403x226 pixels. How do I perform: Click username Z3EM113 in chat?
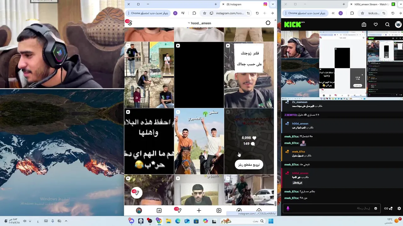pos(290,115)
